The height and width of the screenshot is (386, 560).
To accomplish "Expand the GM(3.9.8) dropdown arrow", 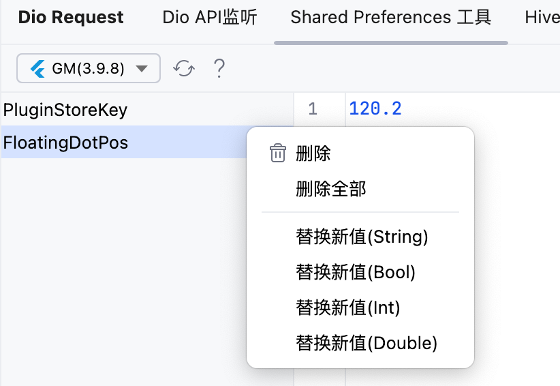I will (x=142, y=69).
